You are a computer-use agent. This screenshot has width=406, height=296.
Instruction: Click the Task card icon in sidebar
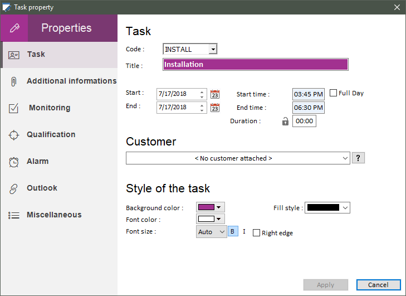[x=14, y=55]
